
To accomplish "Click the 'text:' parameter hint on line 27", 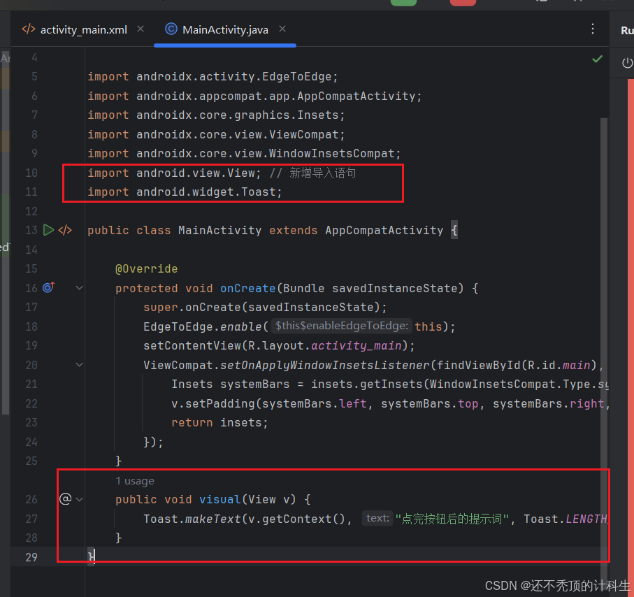I will [377, 518].
